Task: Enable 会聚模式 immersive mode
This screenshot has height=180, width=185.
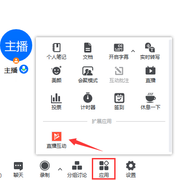Action: pyautogui.click(x=88, y=75)
